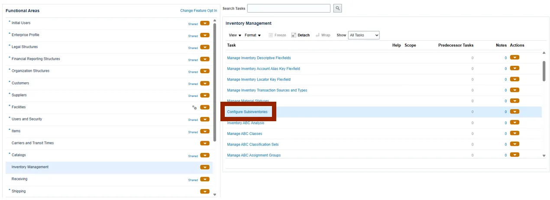This screenshot has height=200, width=550.
Task: Select Carriers and Transit Times row
Action: [x=109, y=143]
